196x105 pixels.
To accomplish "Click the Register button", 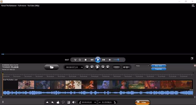I will (x=159, y=69).
